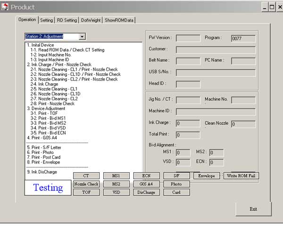
Task: Click the Jig No. / CT field
Action: (x=188, y=100)
